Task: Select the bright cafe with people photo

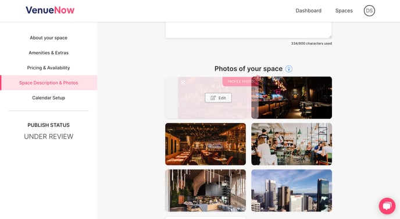Action: [292, 144]
